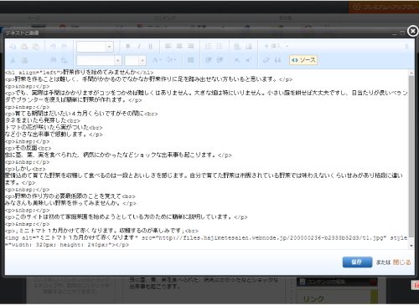Open the background color dropdown
The height and width of the screenshot is (305, 419).
point(171,60)
